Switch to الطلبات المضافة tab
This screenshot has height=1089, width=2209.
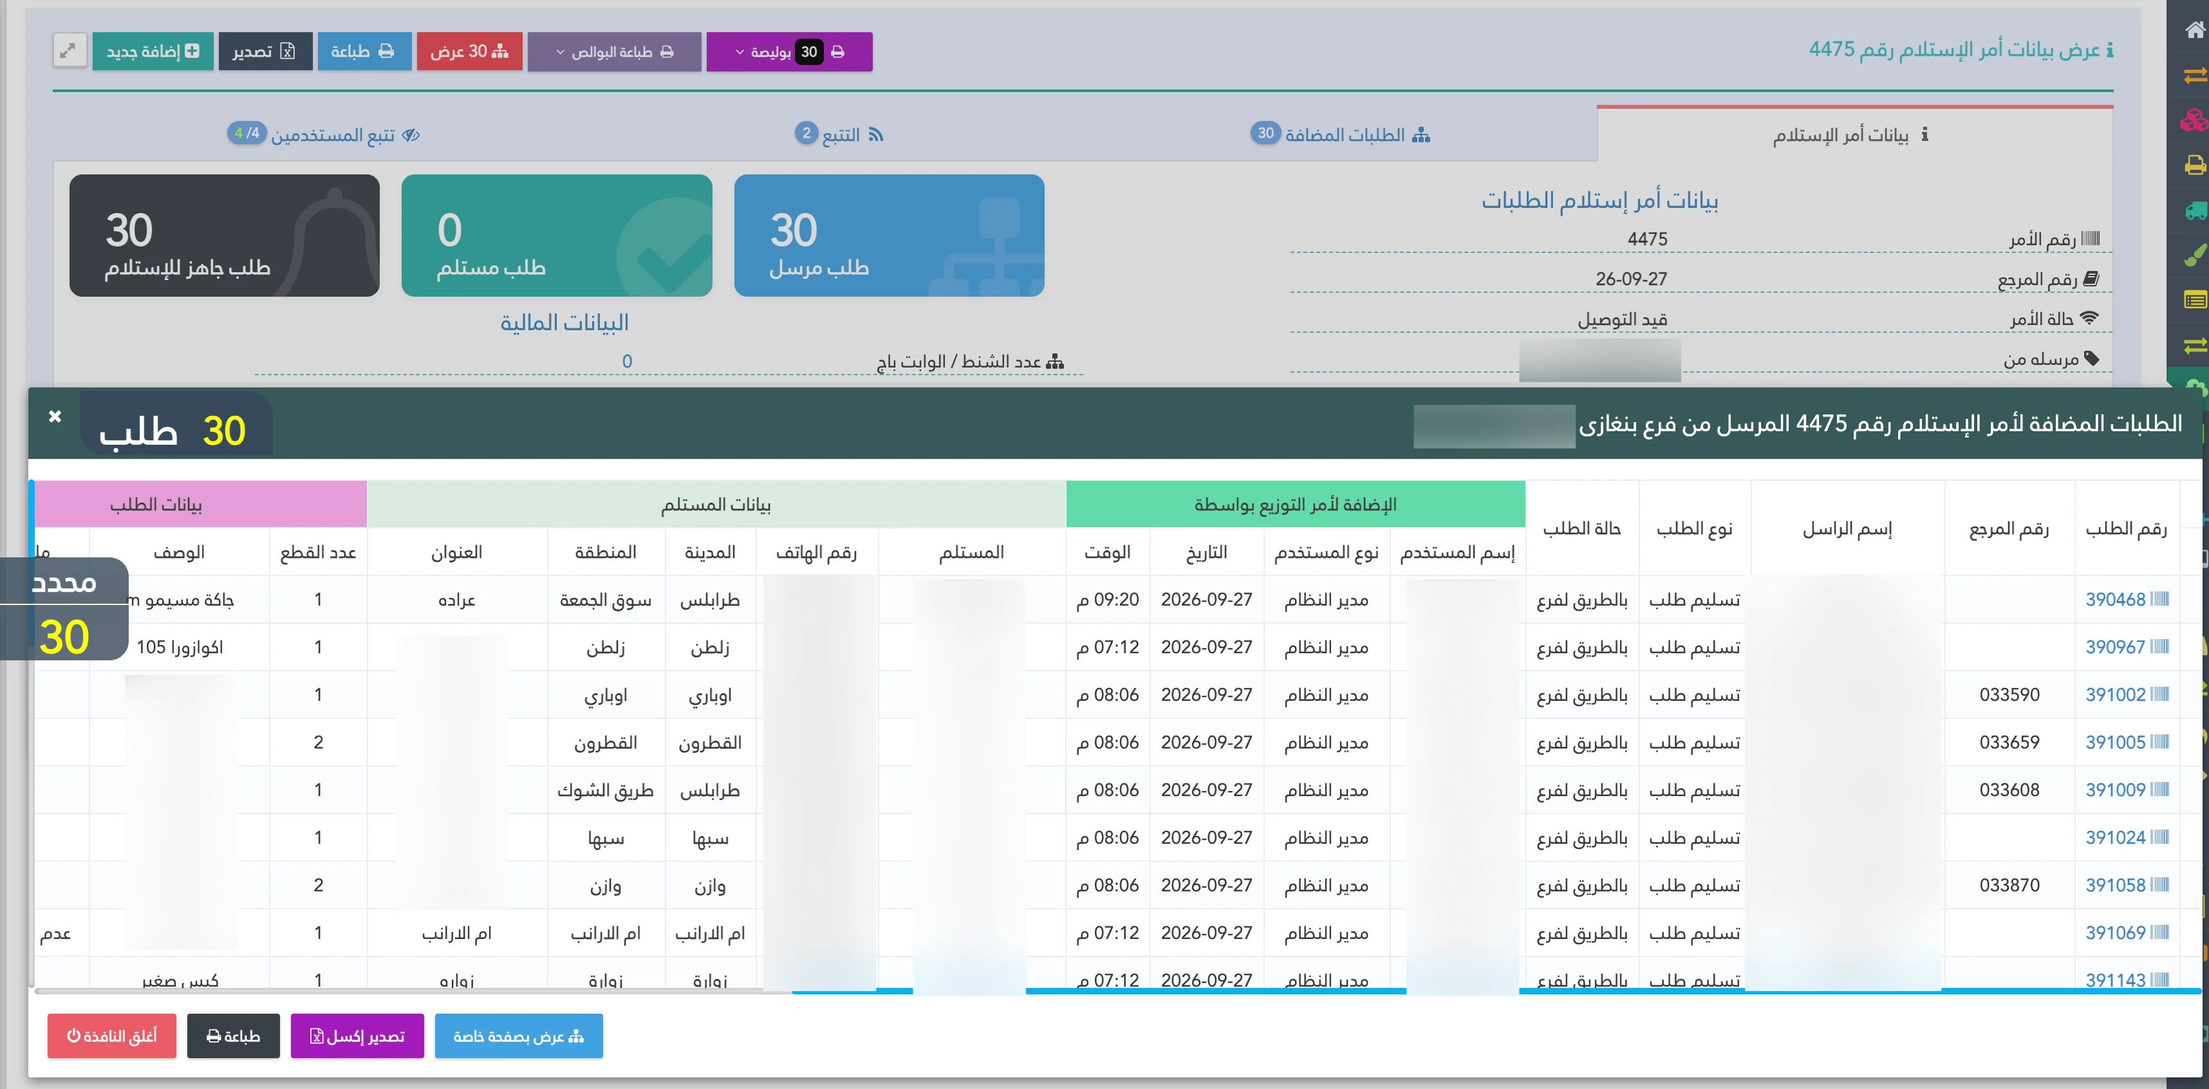coord(1340,135)
